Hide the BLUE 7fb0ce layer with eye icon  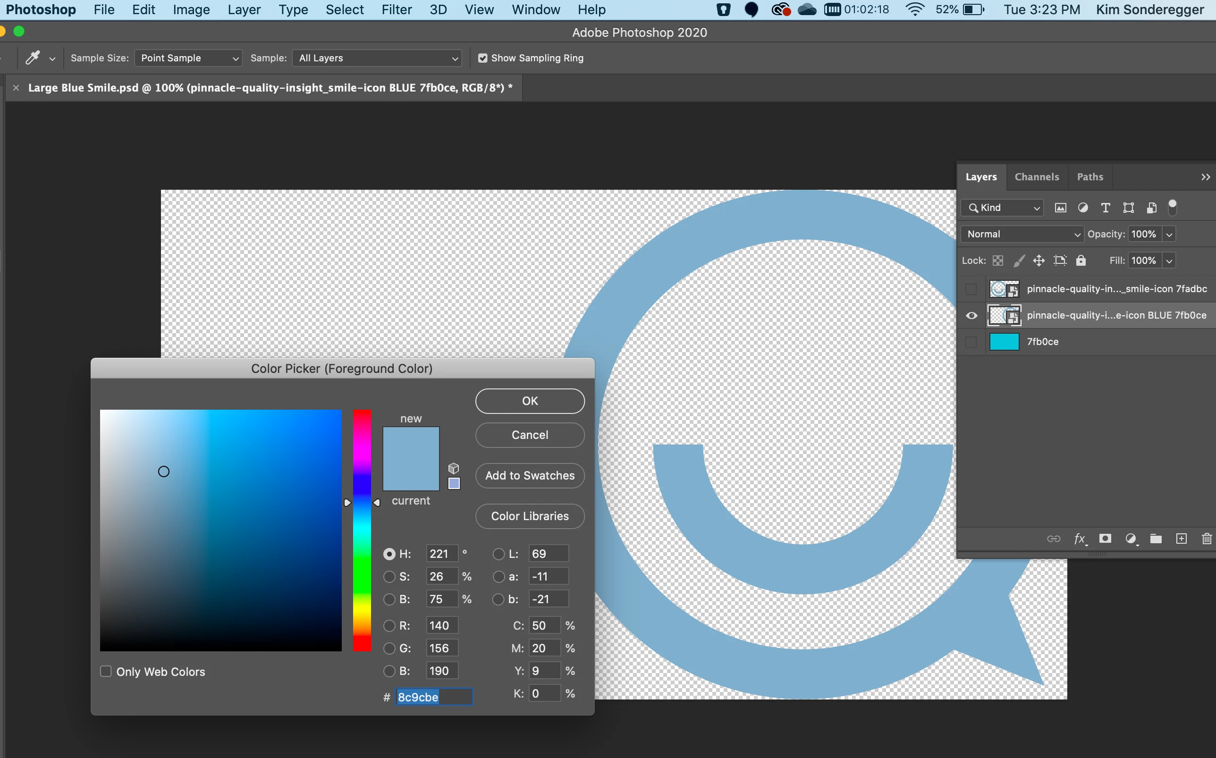point(971,315)
